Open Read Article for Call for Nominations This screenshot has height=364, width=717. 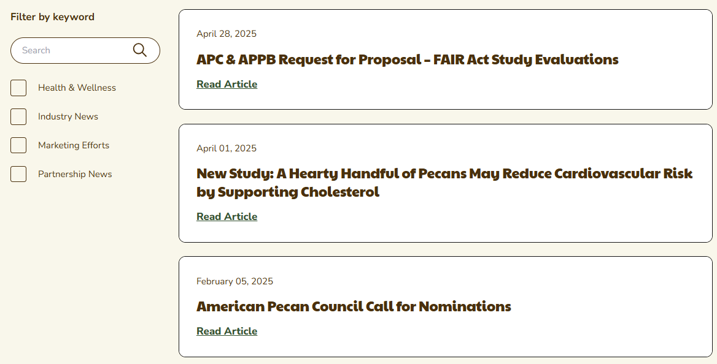pos(227,331)
